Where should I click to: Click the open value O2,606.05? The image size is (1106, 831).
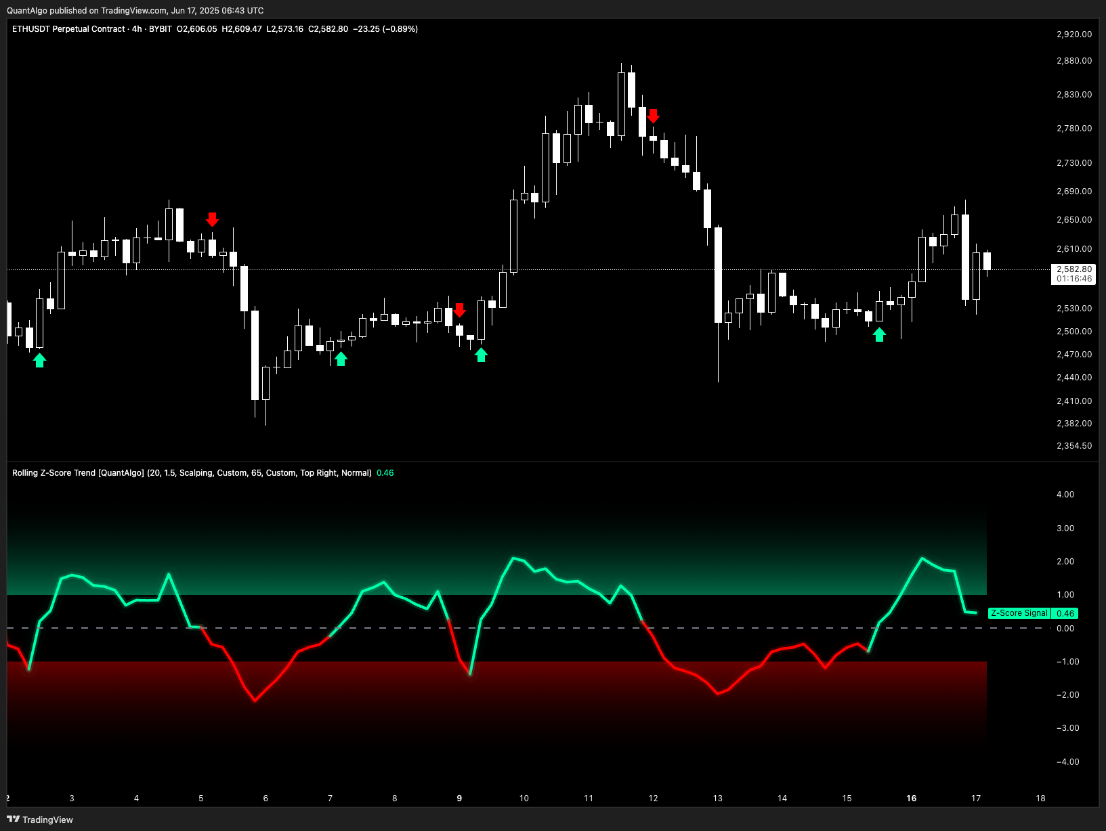pos(197,29)
